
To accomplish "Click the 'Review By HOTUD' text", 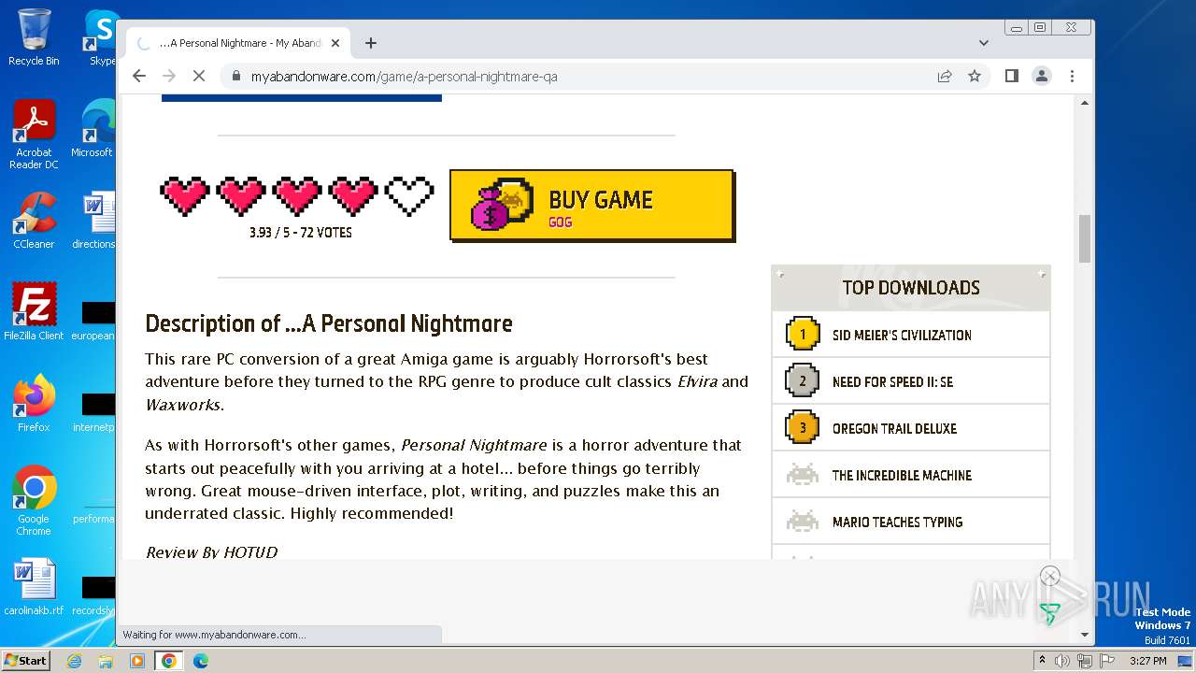I will (211, 551).
